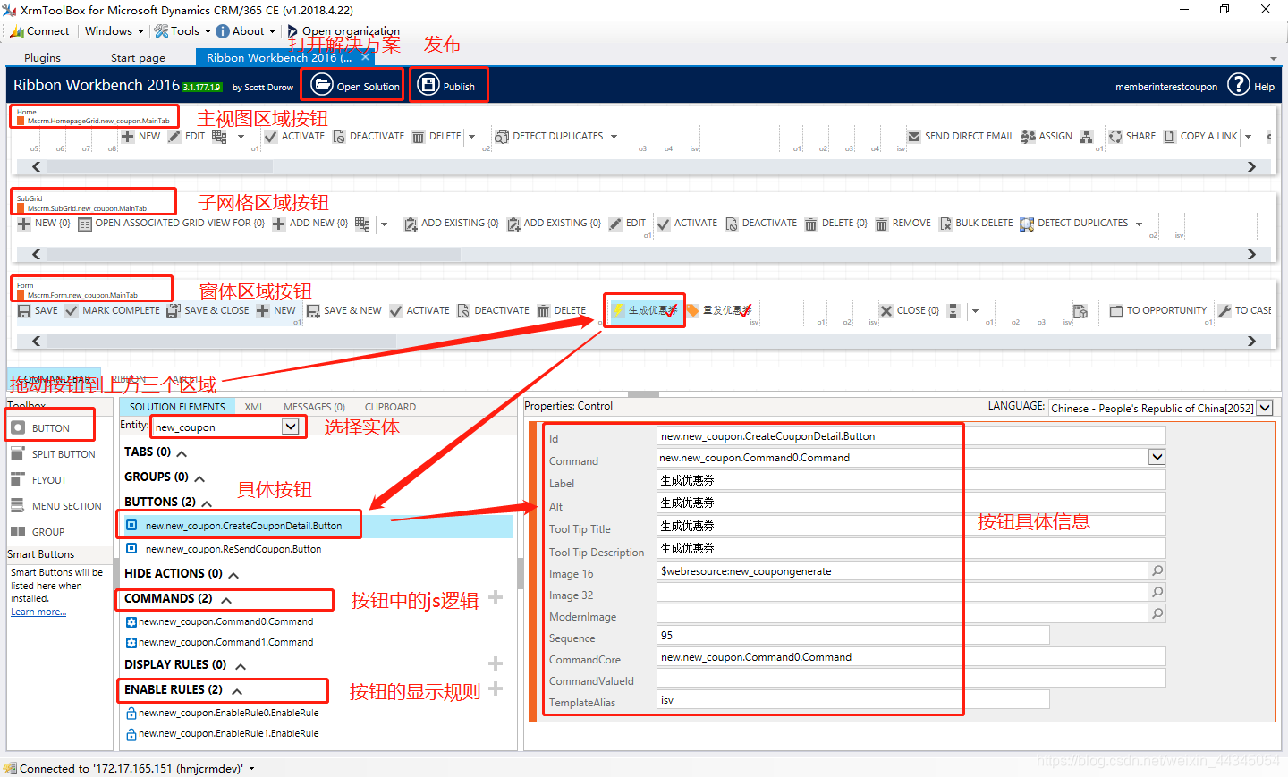This screenshot has width=1288, height=777.
Task: Select the Home ribbon DEACTIVATE button
Action: point(369,137)
